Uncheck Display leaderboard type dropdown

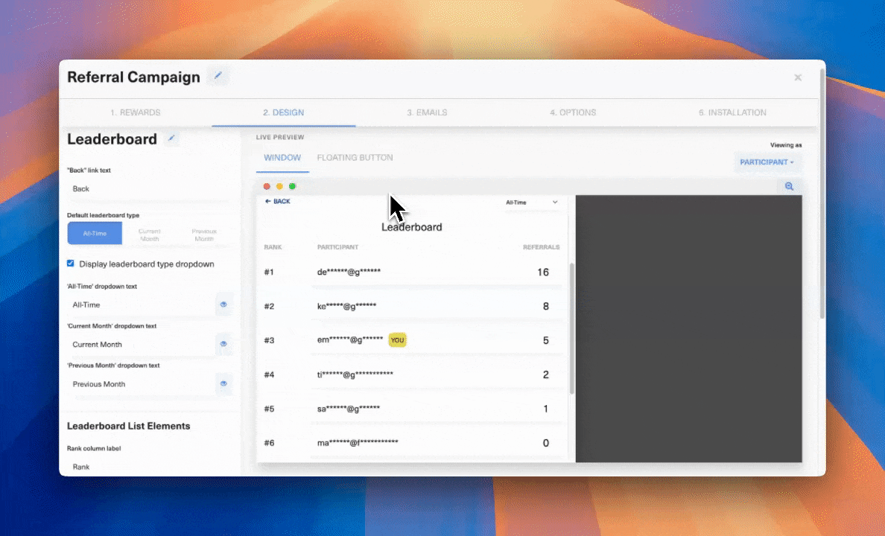[x=71, y=264]
